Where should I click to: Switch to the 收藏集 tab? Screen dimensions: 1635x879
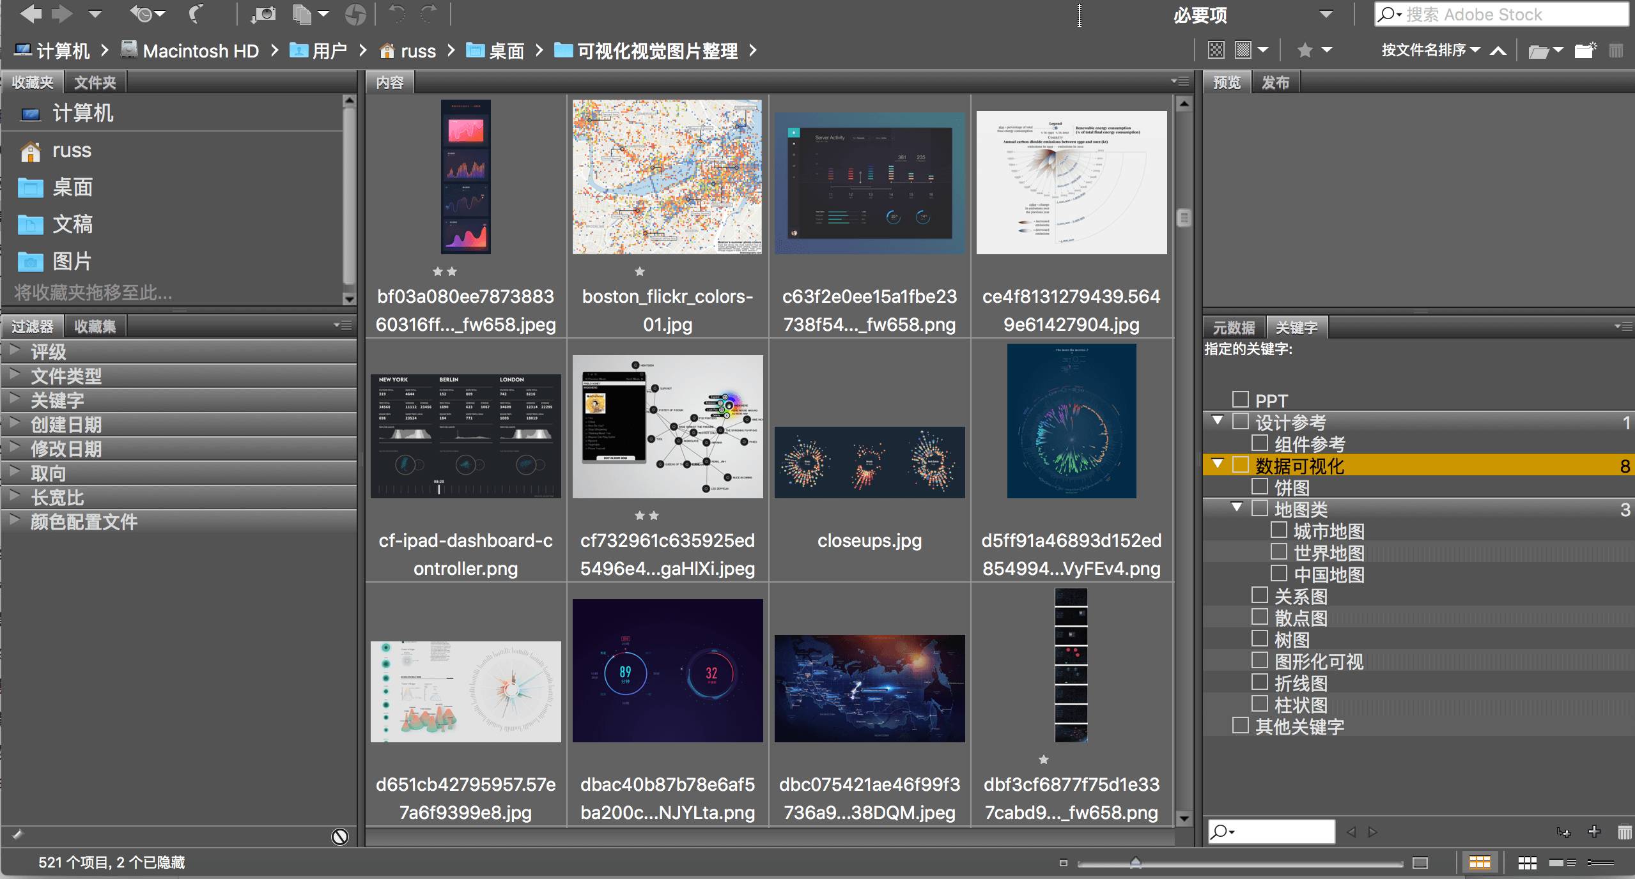coord(95,326)
